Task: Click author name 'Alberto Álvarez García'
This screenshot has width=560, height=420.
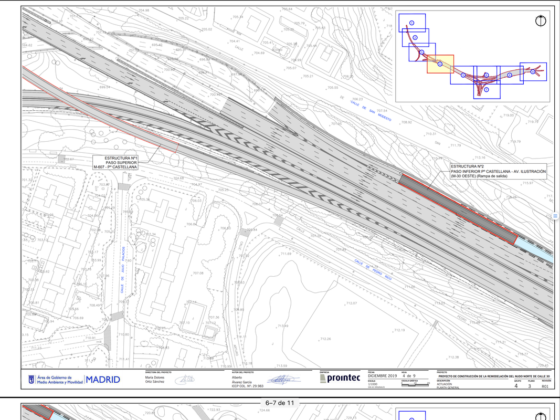Action: coord(242,380)
